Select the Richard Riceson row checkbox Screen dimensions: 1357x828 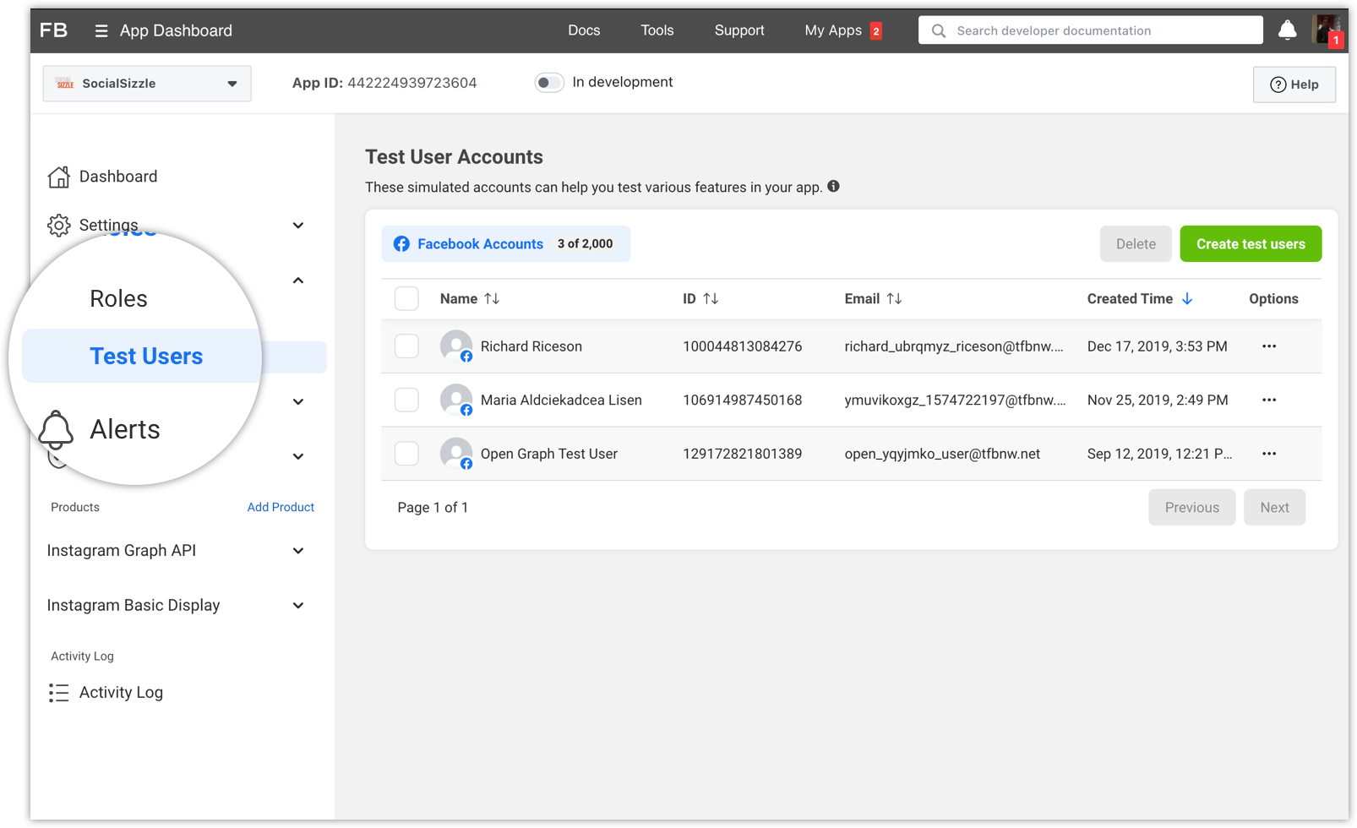406,346
